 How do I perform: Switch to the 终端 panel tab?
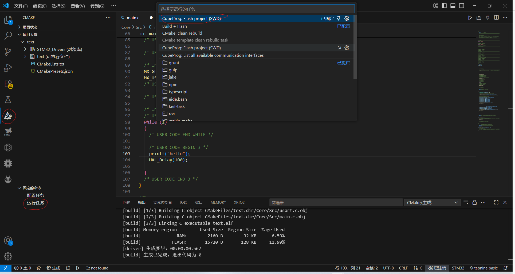pos(183,203)
